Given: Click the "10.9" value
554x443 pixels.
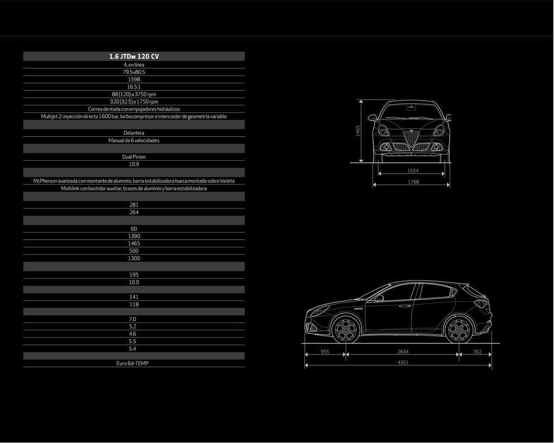Looking at the screenshot, I should (x=134, y=164).
